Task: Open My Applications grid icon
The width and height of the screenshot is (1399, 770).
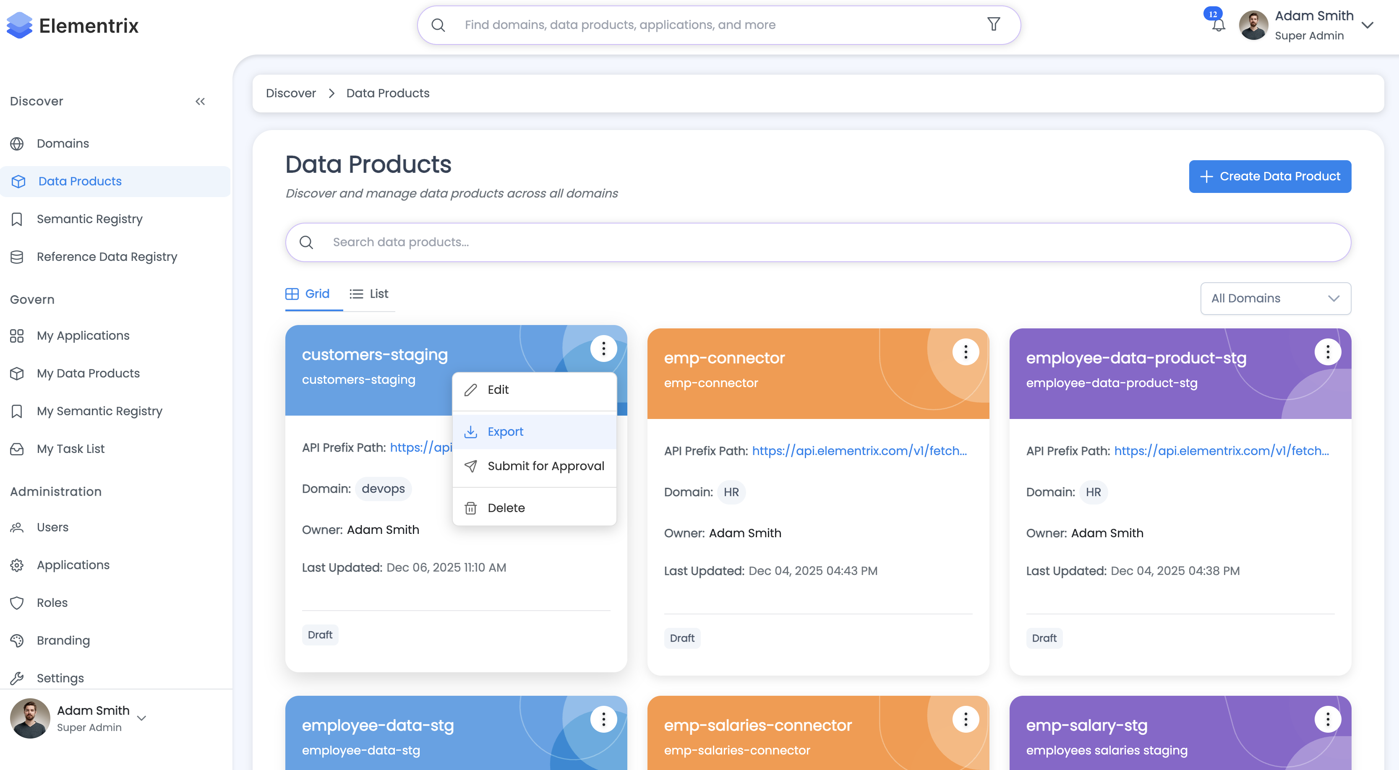Action: tap(17, 336)
